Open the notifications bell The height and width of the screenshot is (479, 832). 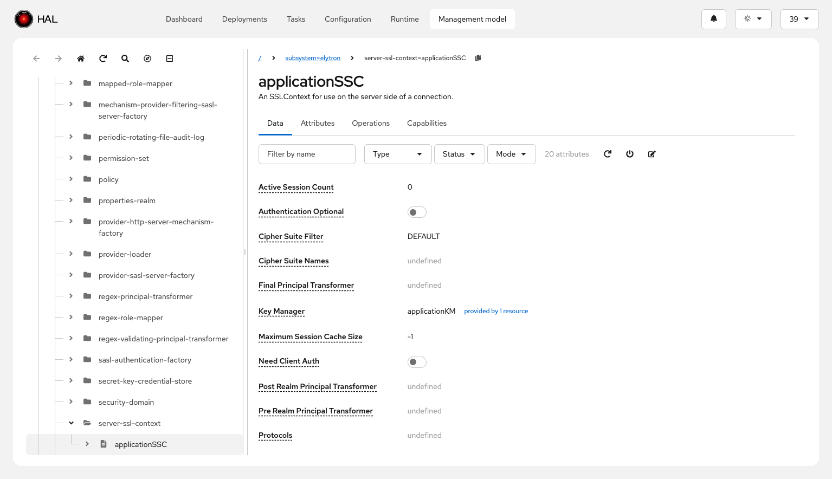point(714,19)
